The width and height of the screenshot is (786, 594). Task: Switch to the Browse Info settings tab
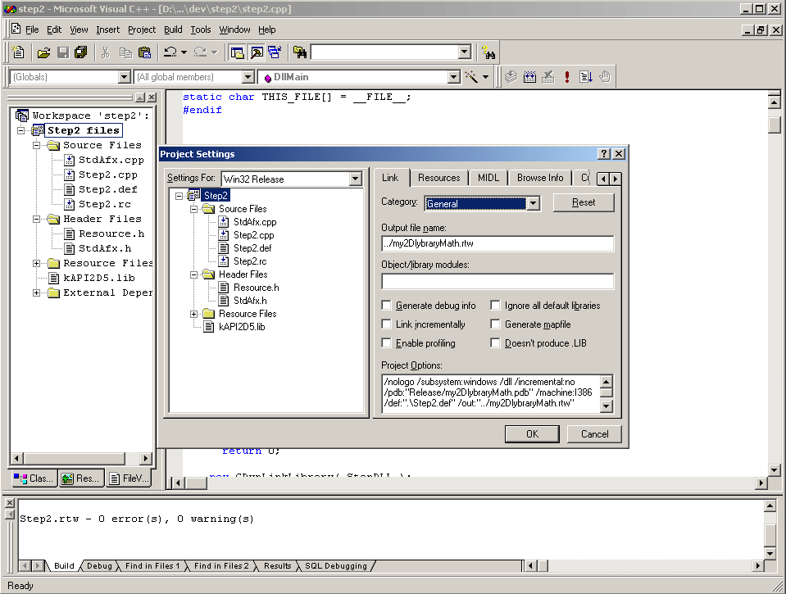click(540, 178)
